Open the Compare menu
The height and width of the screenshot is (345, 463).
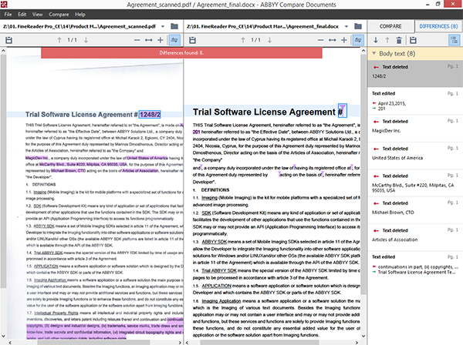[x=57, y=15]
